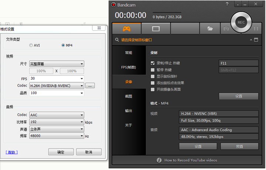
Task: Click the window mode square icon
Action: (x=256, y=40)
